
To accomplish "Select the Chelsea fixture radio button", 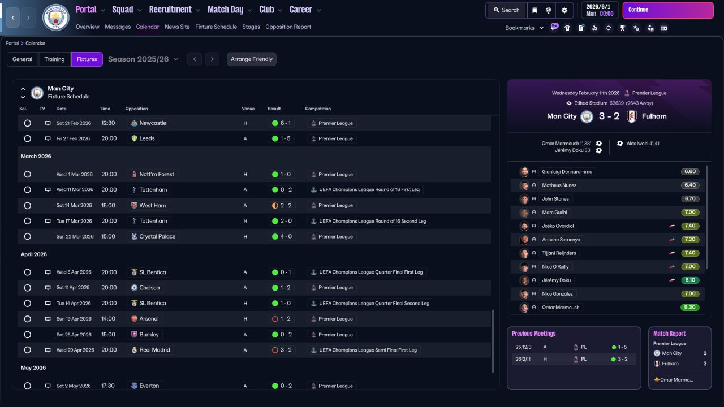I will tap(27, 288).
